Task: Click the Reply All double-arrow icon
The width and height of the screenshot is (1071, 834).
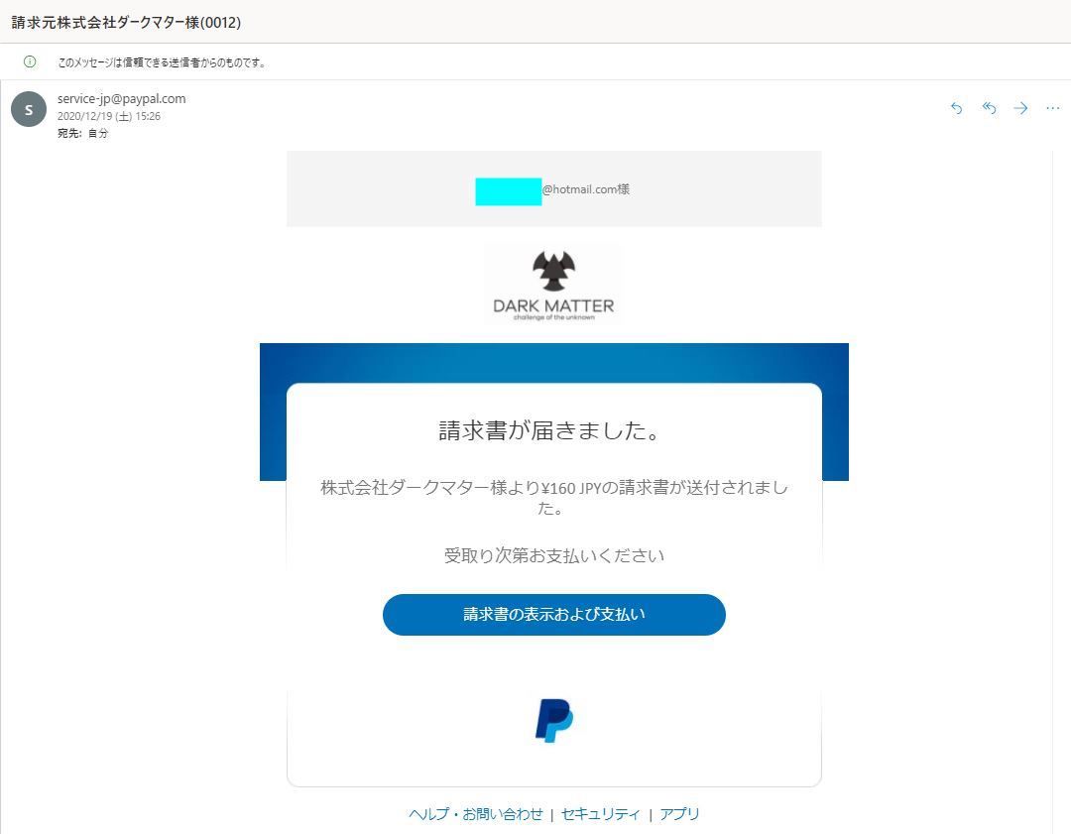Action: click(989, 108)
